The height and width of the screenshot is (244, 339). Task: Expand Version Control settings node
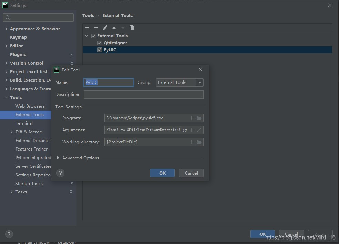[6, 63]
